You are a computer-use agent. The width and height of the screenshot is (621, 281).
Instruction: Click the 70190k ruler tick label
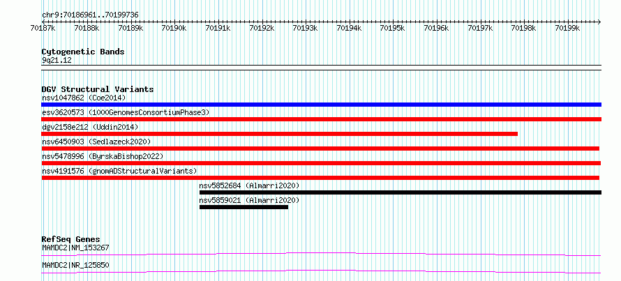(174, 28)
